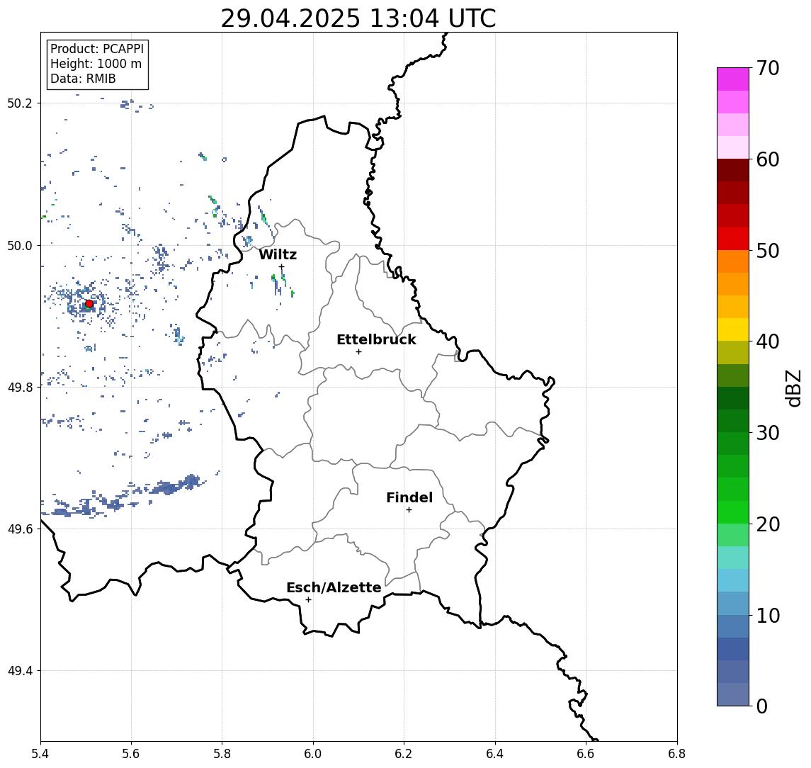Click the latitude tick label 49.6
811x768 pixels.
click(x=20, y=529)
